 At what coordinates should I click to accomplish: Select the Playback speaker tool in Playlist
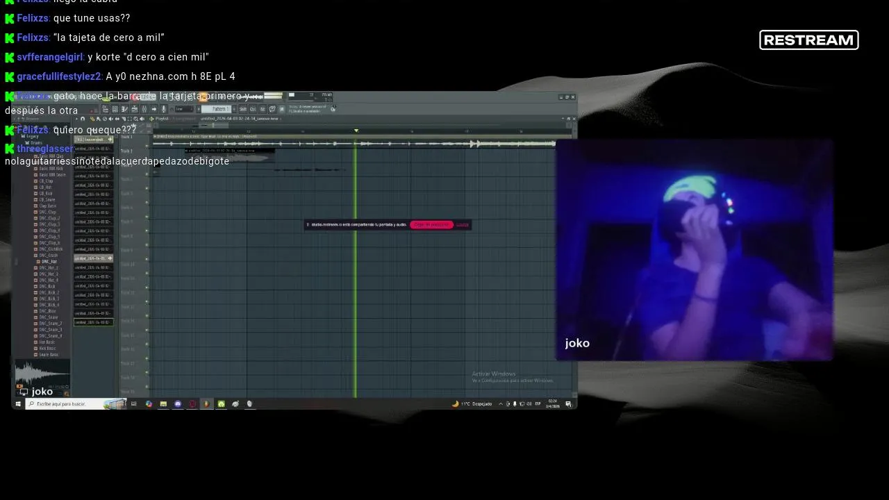coord(142,119)
